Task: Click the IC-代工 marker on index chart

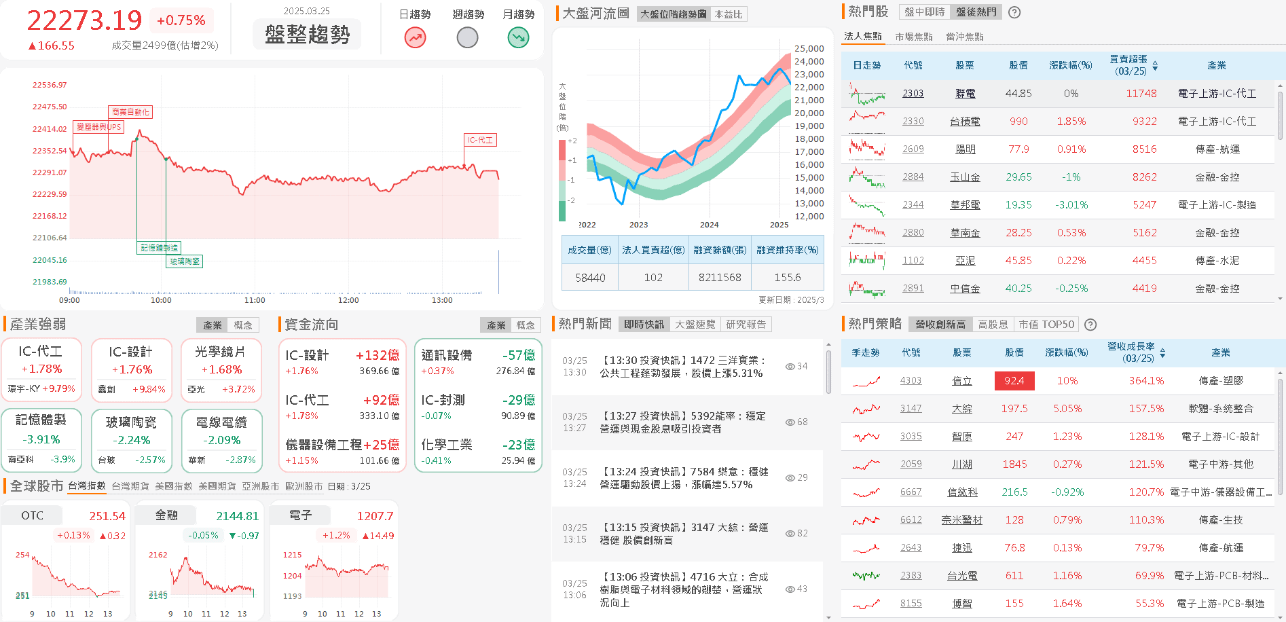Action: click(x=480, y=140)
